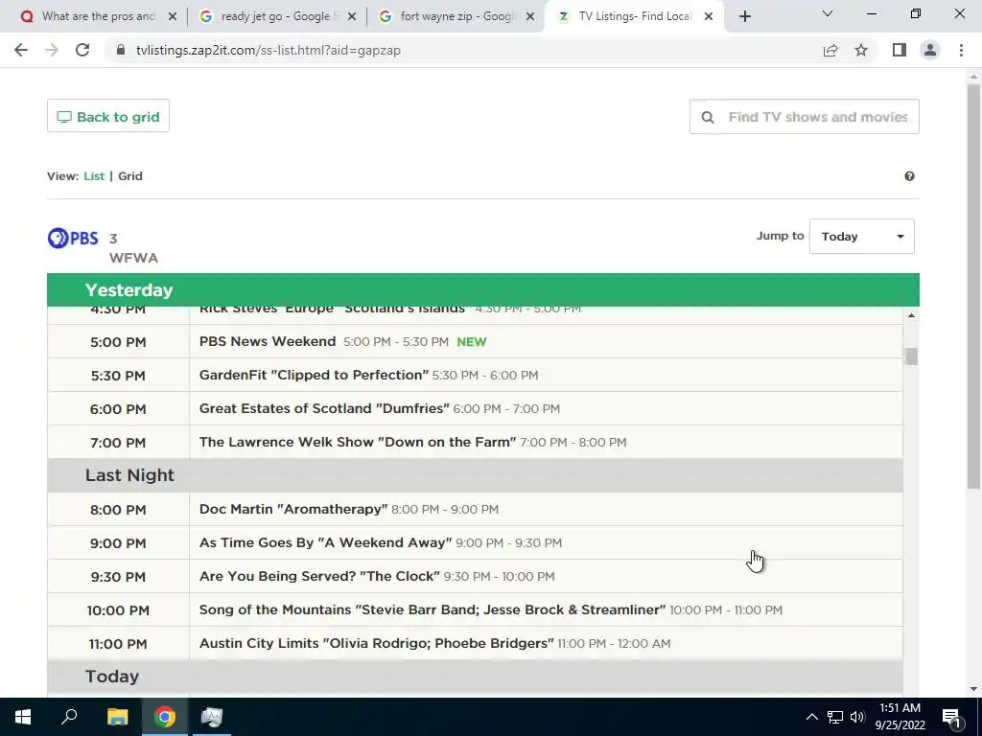
Task: Open GardenFit Clipped to Perfection listing
Action: 314,375
